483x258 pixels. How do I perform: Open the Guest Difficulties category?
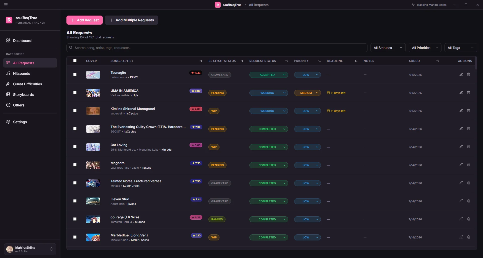coord(30,84)
